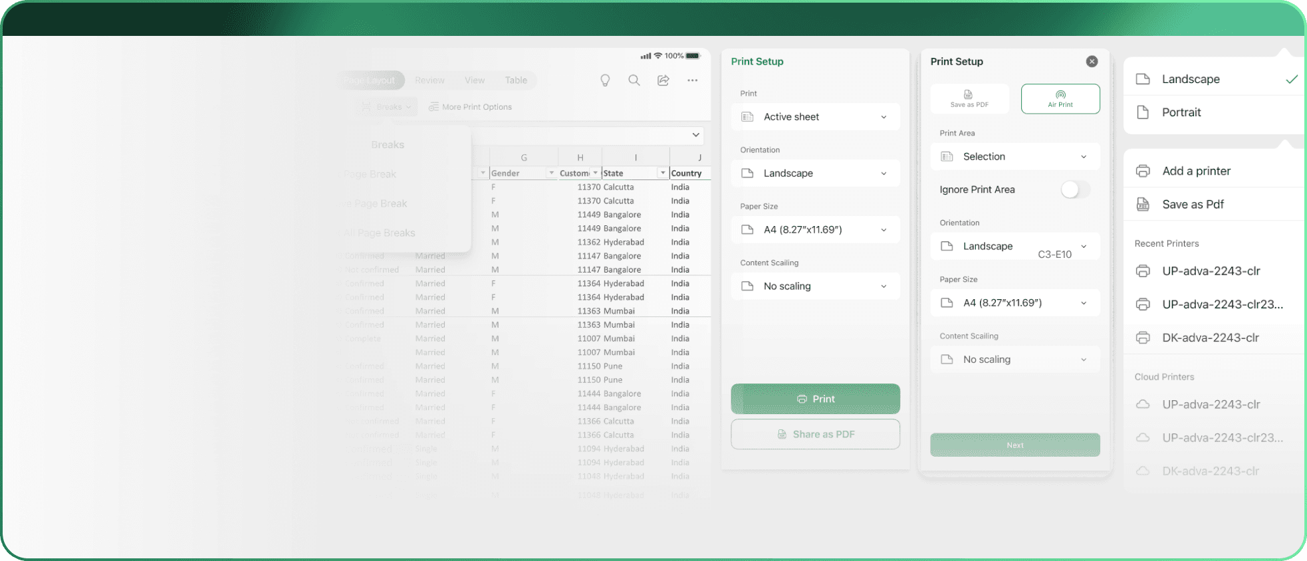Select the Save as PDF option tile
This screenshot has height=561, width=1307.
click(x=969, y=98)
